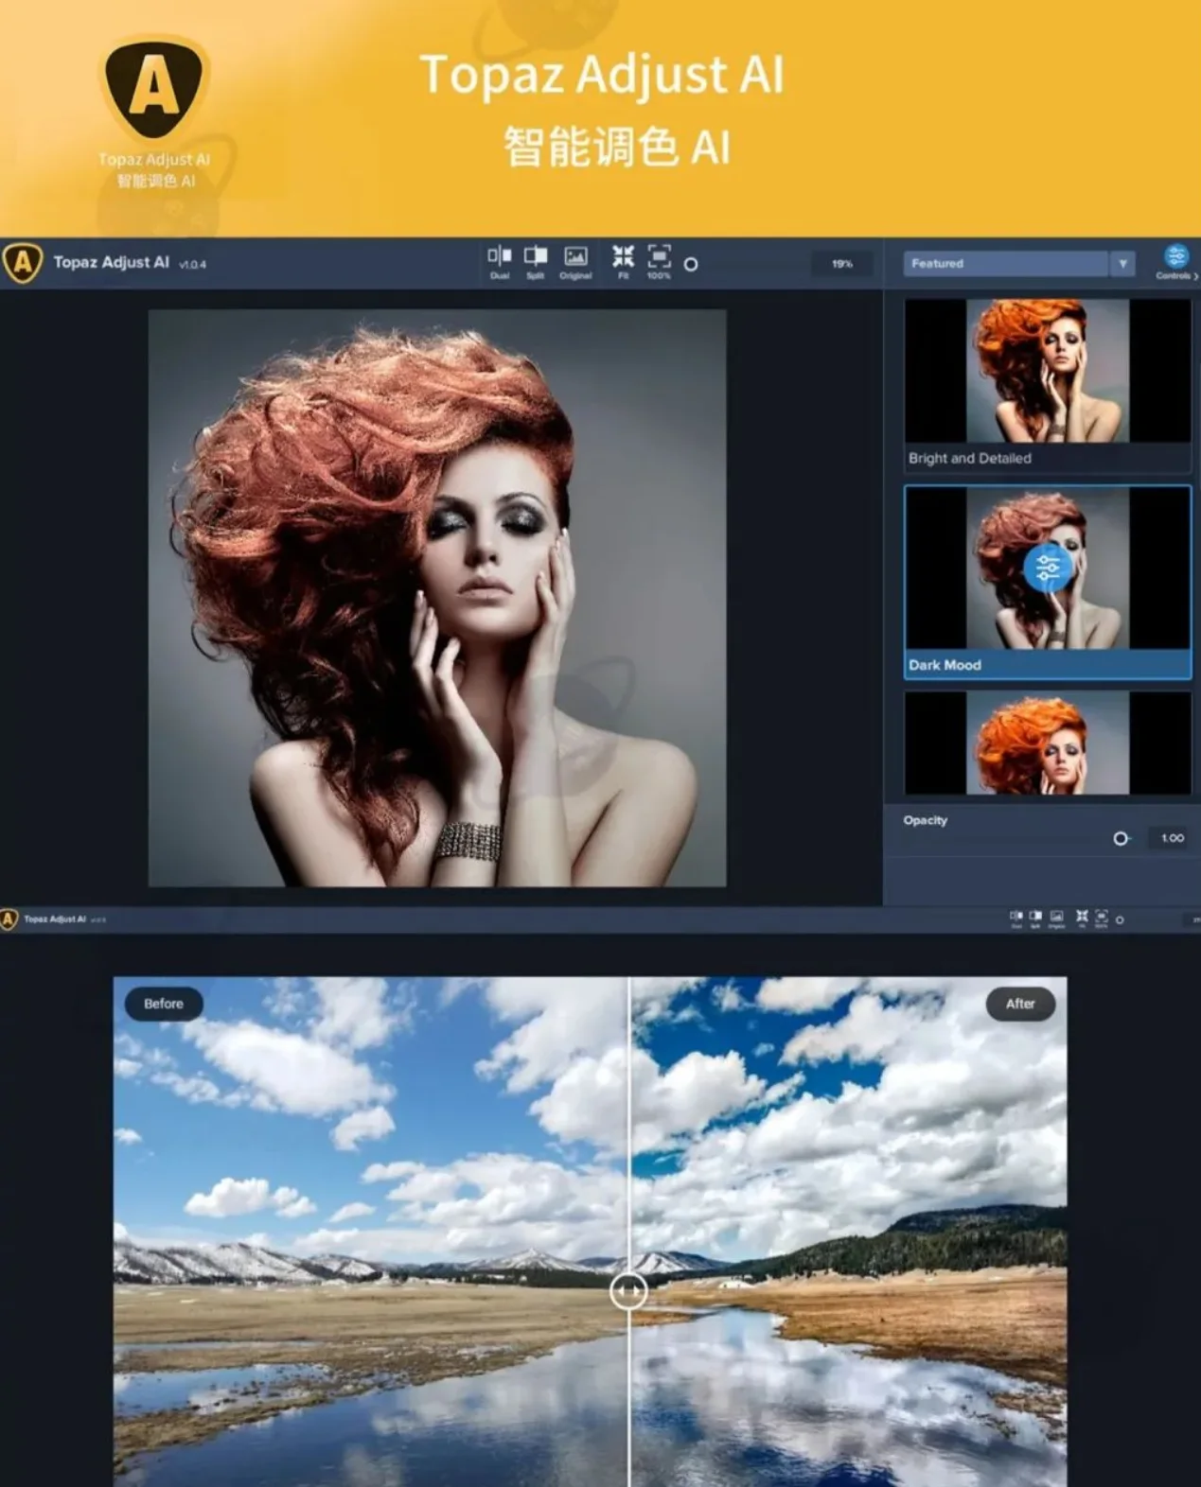The width and height of the screenshot is (1201, 1487).
Task: Click the split-view divider handle on the landscape
Action: tap(628, 1290)
